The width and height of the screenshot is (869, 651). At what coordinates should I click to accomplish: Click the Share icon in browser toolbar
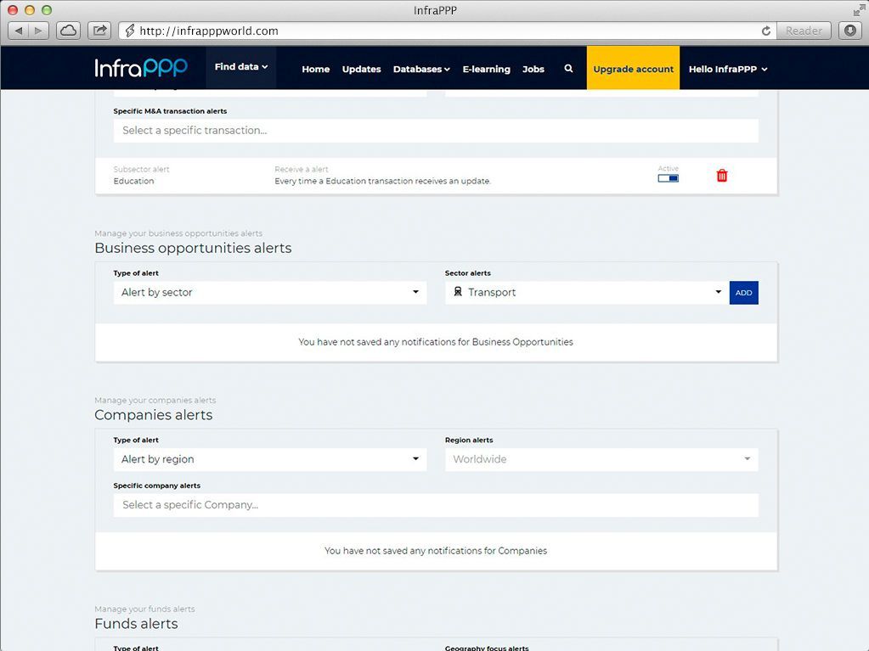(99, 31)
